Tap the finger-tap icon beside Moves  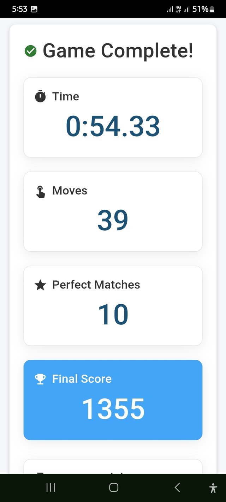(x=41, y=191)
